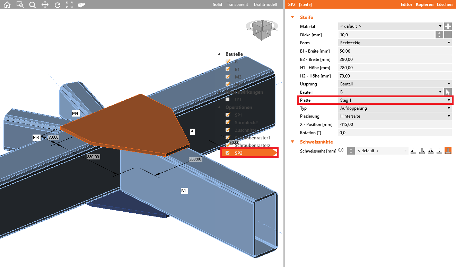Click the 70,00 dimension label
This screenshot has width=456, height=267.
coord(53,137)
